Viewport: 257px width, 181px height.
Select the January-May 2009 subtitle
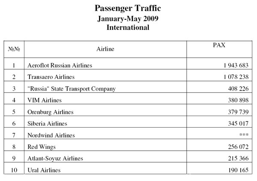pos(128,19)
